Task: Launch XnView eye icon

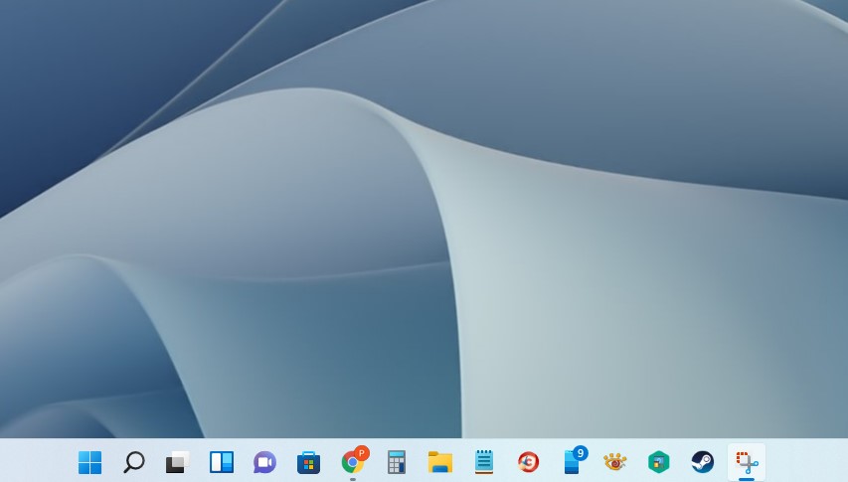Action: (x=615, y=462)
